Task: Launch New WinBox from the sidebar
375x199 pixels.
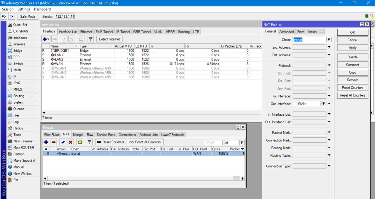Action: 22,173
